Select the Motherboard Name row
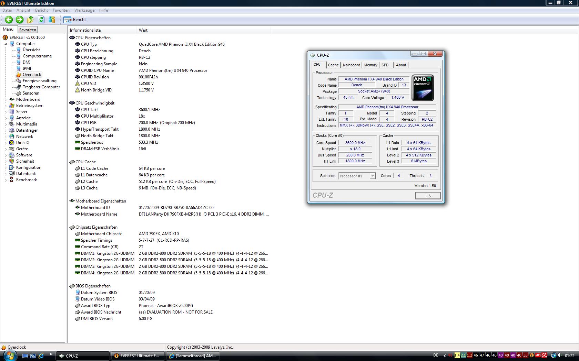Viewport: 579px width, 361px height. [169, 214]
